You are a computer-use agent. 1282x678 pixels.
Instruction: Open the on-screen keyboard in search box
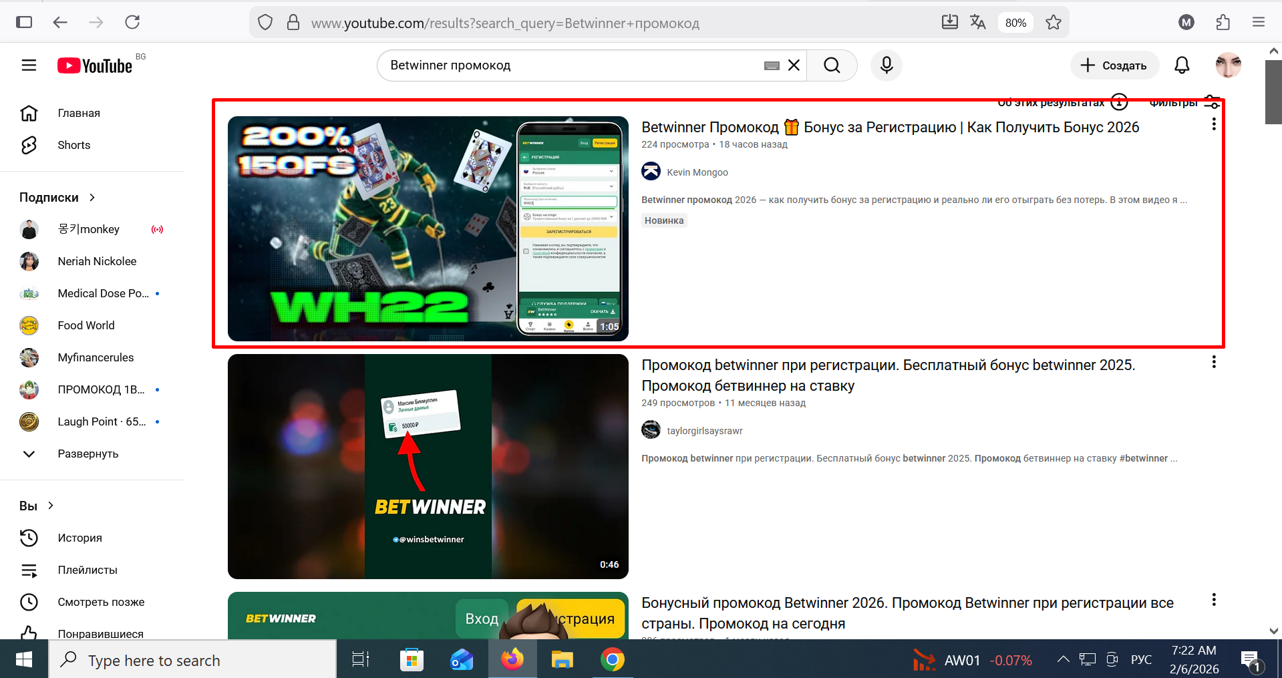pos(772,65)
